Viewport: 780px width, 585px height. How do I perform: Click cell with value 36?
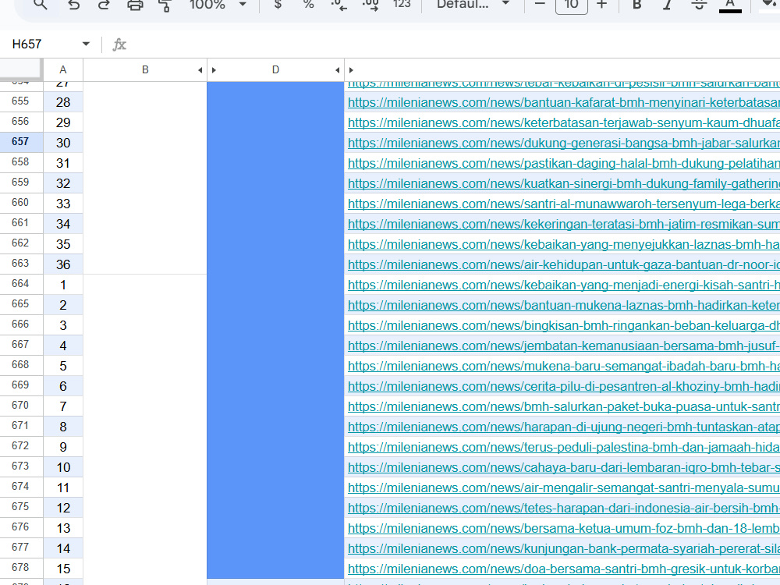63,264
